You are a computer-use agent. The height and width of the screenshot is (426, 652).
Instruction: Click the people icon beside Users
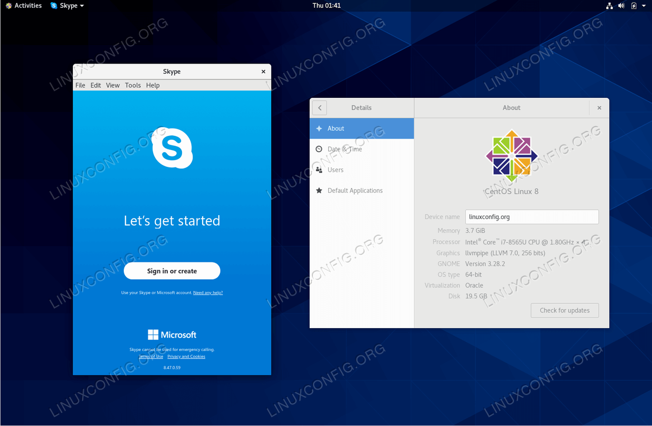[x=319, y=170]
